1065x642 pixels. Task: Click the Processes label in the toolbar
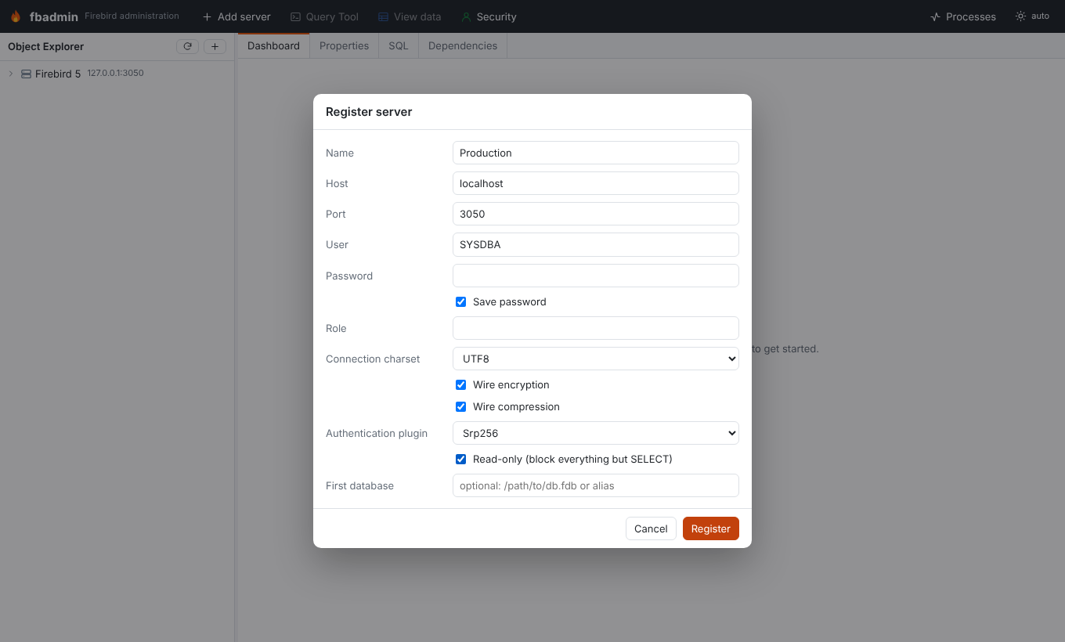[971, 16]
